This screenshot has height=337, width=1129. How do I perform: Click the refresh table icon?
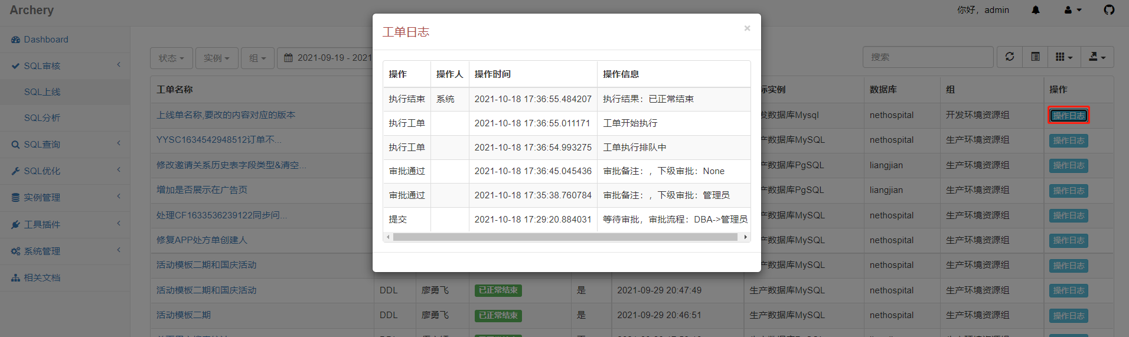[x=1010, y=57]
